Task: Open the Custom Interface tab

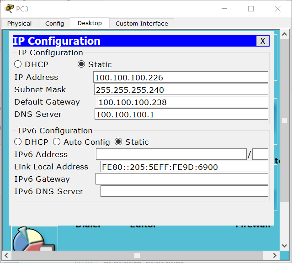Action: pos(142,23)
